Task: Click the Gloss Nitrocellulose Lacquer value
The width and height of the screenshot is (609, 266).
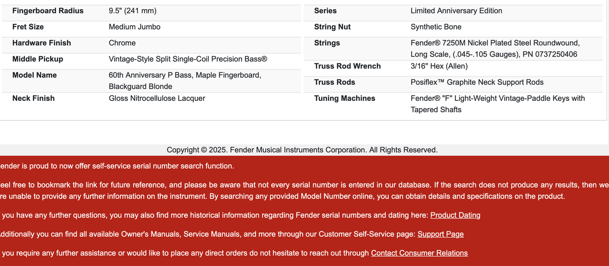Action: click(157, 99)
